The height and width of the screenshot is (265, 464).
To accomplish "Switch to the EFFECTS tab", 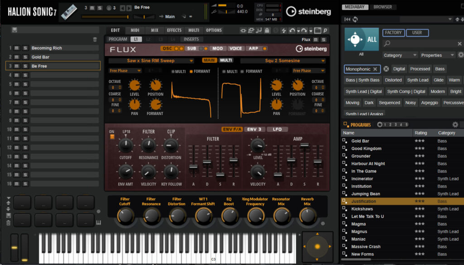I will click(x=174, y=30).
